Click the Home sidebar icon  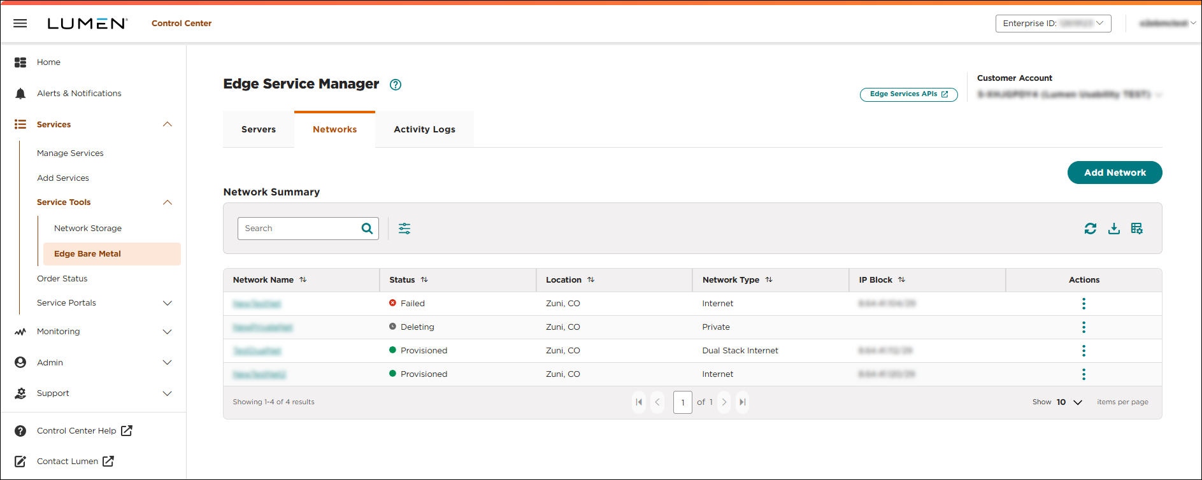(x=20, y=62)
